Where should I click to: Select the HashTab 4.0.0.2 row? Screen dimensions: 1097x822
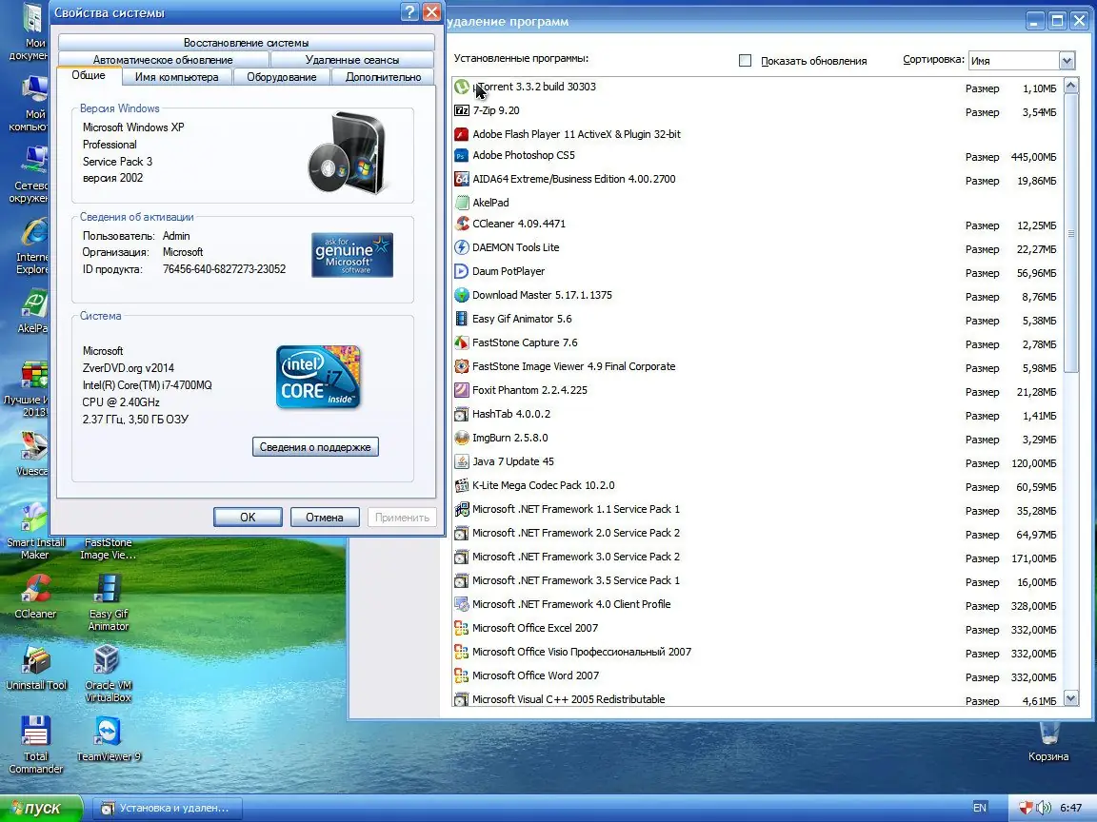pos(756,414)
